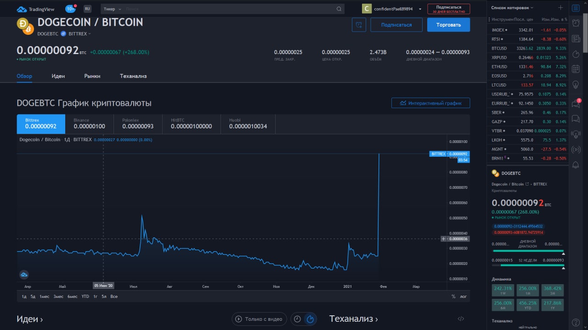Screen dimensions: 588x330
Task: Add symbol with watchlist plus icon
Action: tap(560, 8)
